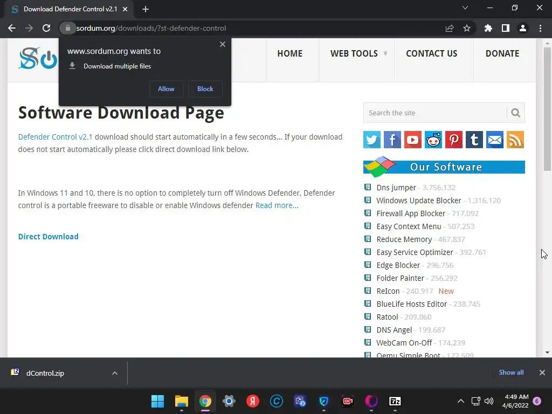Click the Sordum logo

click(x=38, y=58)
